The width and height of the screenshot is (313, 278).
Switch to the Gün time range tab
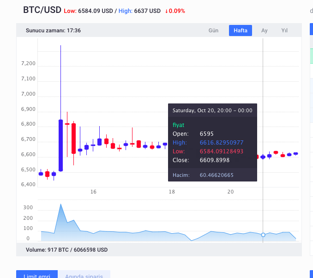[213, 30]
